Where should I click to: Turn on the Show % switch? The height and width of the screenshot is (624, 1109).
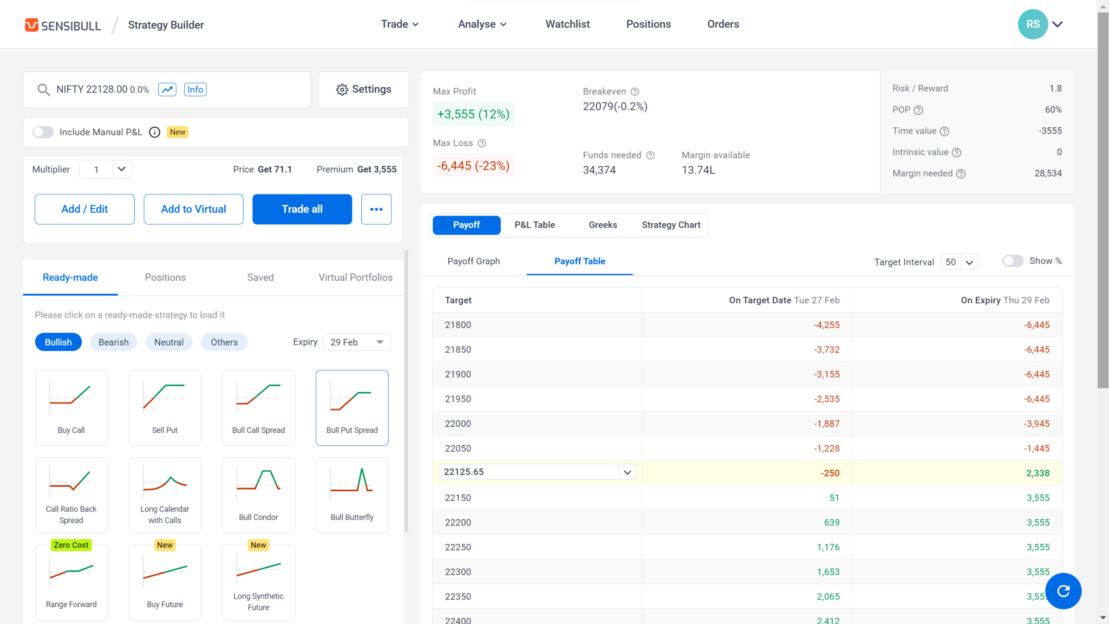(x=1012, y=261)
